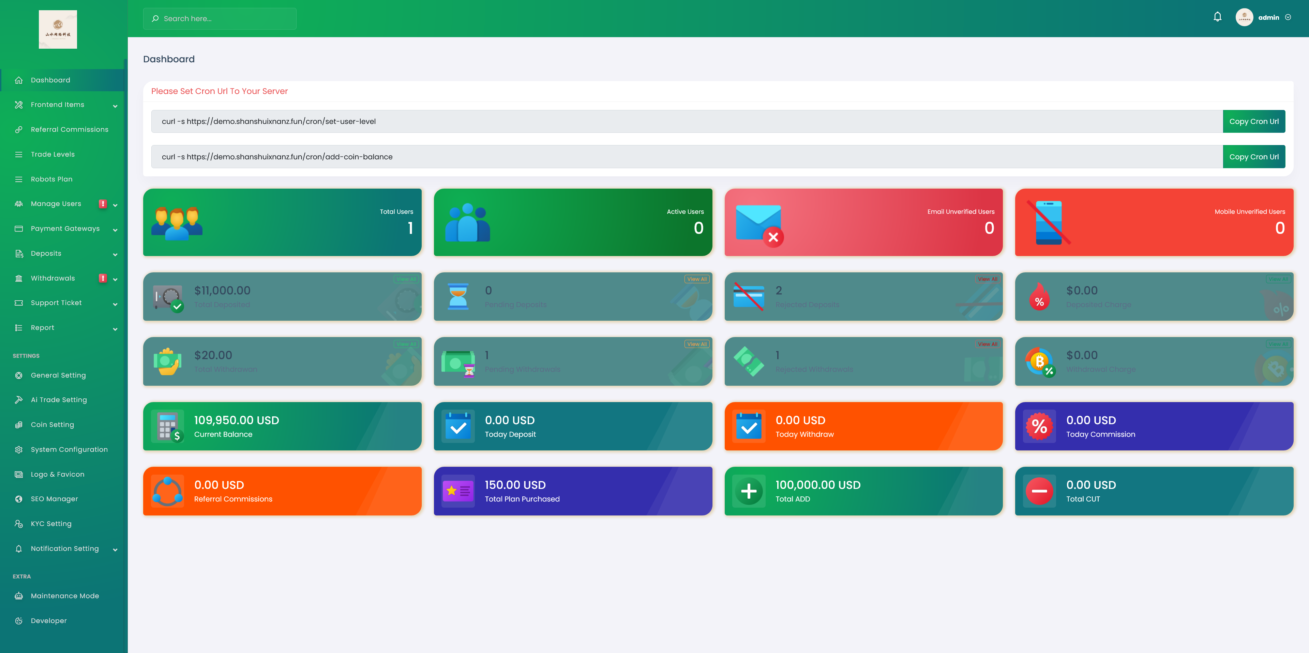Screen dimensions: 1309x653
Task: Click the Withdrawal Charge bitcoin icon
Action: tap(1039, 362)
